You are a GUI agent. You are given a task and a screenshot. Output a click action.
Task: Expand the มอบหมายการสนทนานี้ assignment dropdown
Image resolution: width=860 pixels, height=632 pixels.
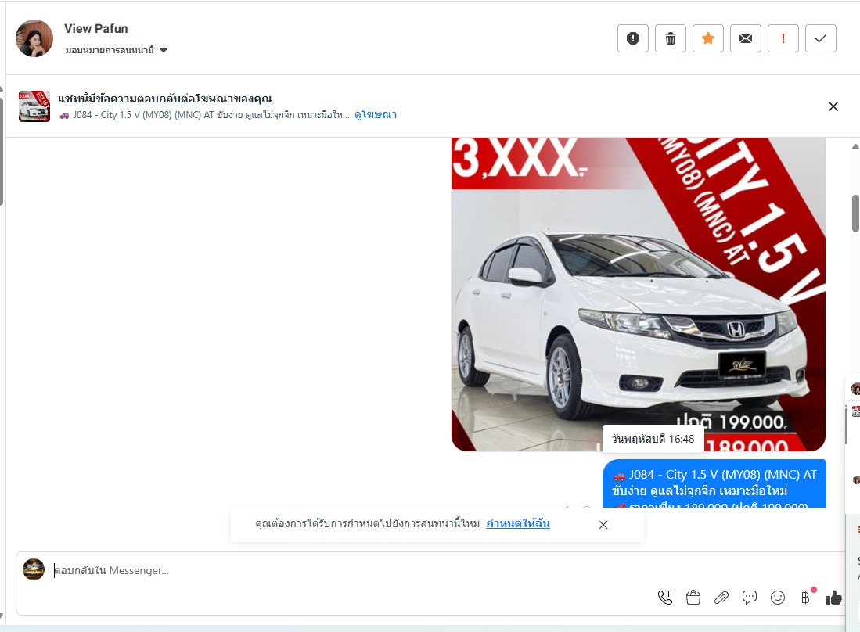point(117,50)
